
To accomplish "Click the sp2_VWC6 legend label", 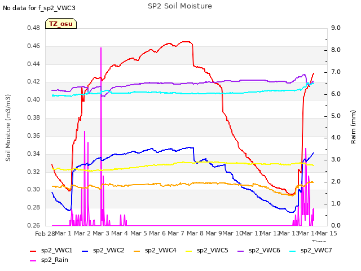I will pyautogui.click(x=265, y=250).
